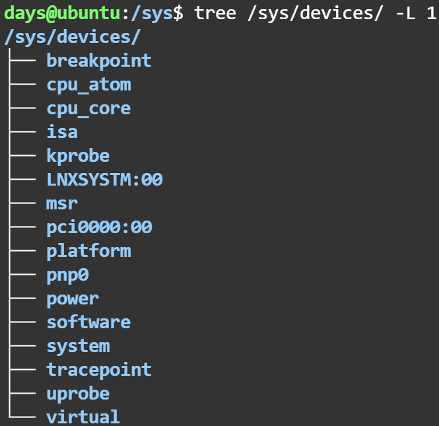Image resolution: width=439 pixels, height=426 pixels.
Task: Click the platform directory entry
Action: (x=88, y=251)
